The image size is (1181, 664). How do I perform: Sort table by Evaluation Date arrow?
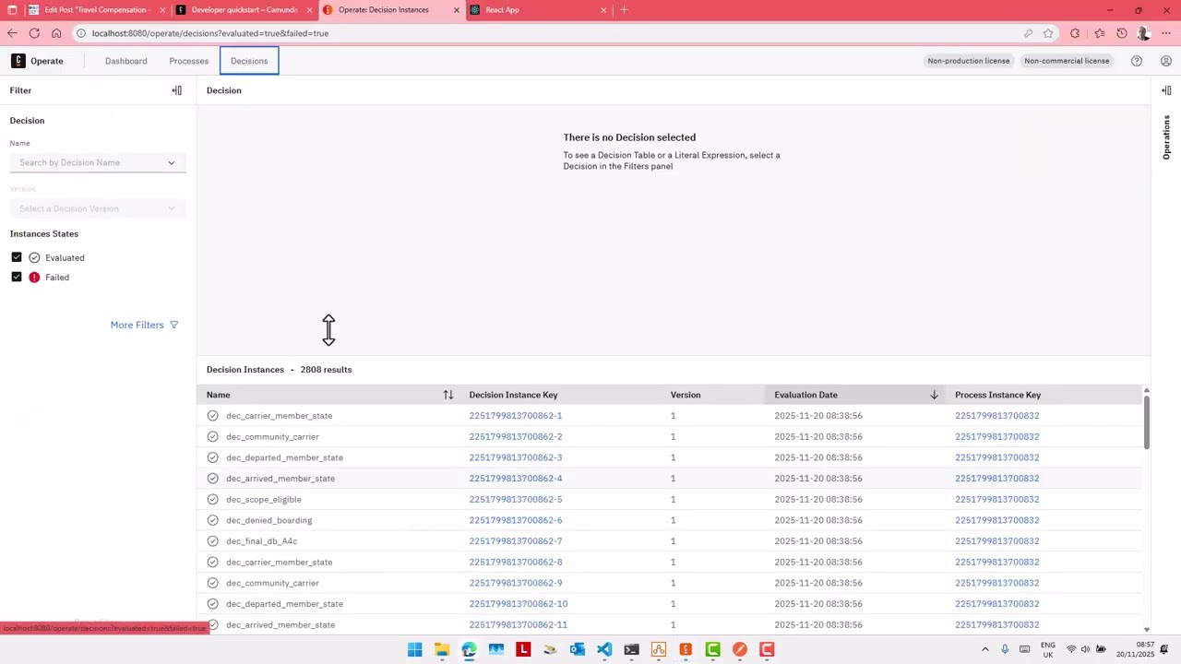[934, 395]
